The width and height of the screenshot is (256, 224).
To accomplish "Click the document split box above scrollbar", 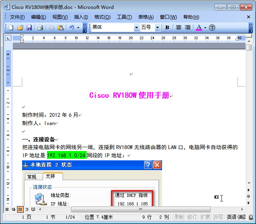I will coord(249,36).
